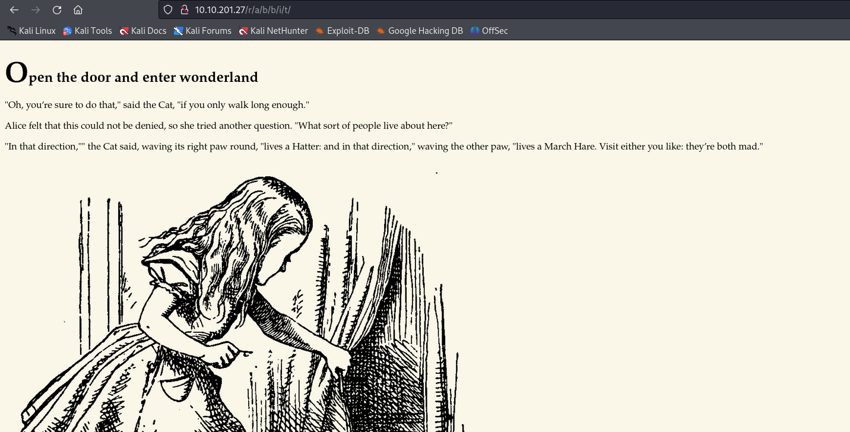850x432 pixels.
Task: Open the Exploit-DB bookmark
Action: click(x=342, y=31)
